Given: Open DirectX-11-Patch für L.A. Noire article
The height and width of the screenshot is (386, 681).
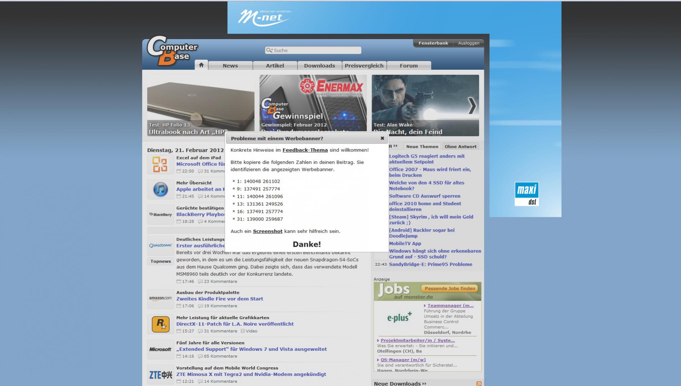Looking at the screenshot, I should (235, 324).
